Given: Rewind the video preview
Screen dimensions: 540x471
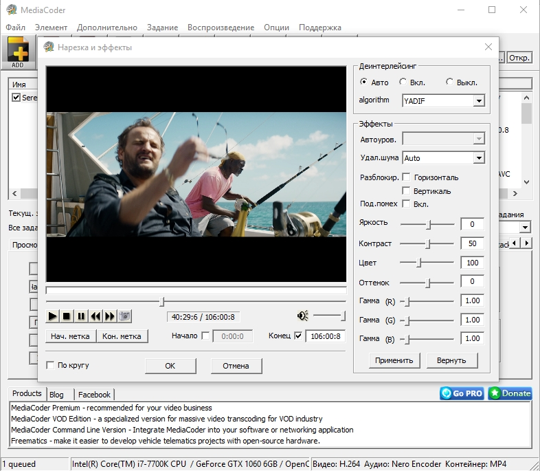Looking at the screenshot, I should pyautogui.click(x=95, y=316).
